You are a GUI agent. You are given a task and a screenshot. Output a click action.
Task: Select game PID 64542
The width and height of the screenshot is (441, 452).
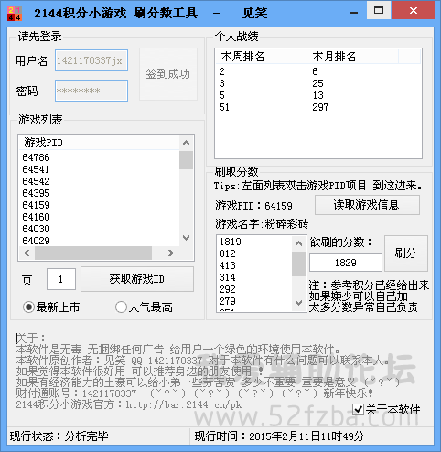36,181
